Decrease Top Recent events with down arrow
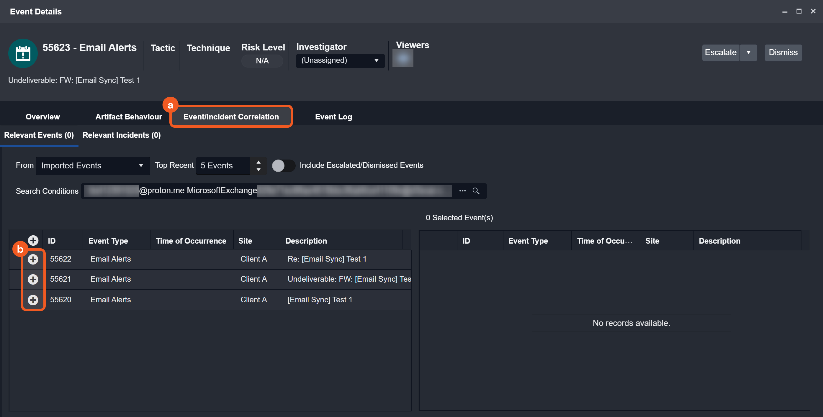Viewport: 823px width, 417px height. [258, 170]
